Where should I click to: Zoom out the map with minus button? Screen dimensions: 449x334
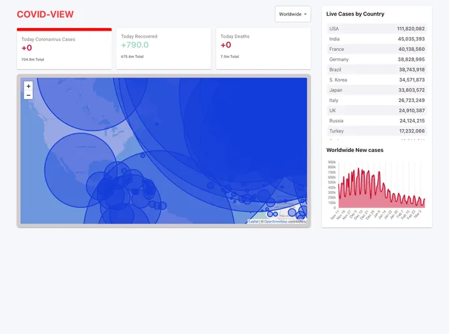(28, 95)
